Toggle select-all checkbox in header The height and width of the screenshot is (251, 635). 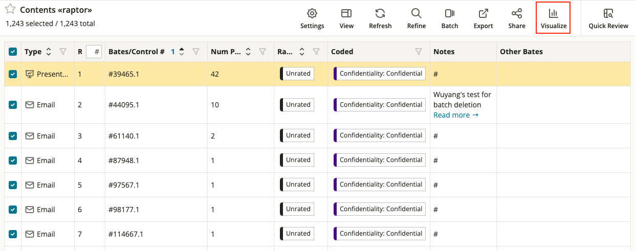point(13,52)
